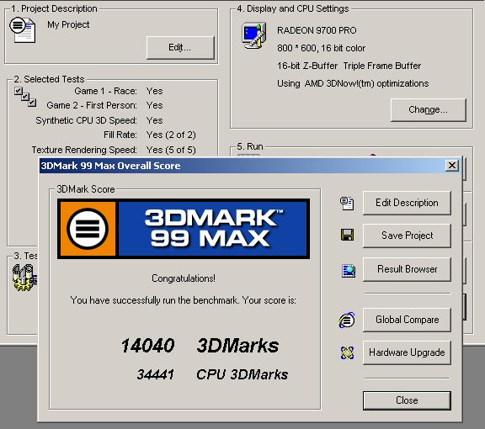The image size is (485, 429).
Task: Click the round Futuremark logo in banner
Action: click(88, 229)
